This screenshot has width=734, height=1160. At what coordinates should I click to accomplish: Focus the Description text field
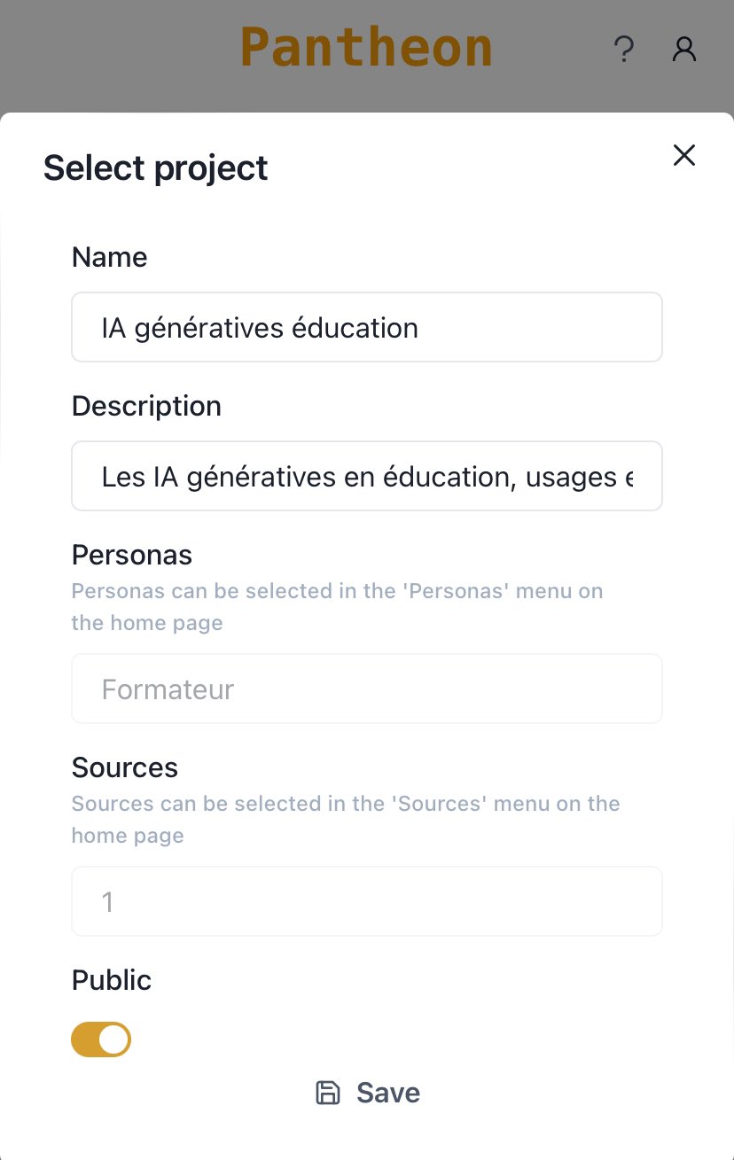pyautogui.click(x=367, y=476)
